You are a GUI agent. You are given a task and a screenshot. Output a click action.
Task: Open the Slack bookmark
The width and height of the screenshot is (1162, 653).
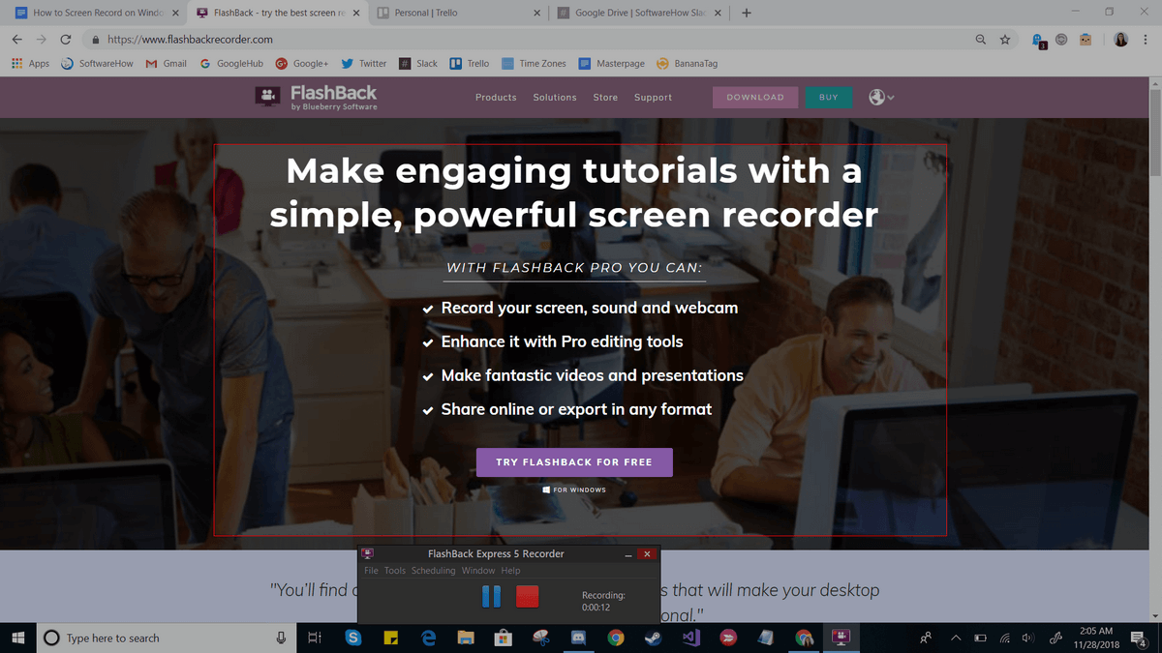(x=418, y=64)
